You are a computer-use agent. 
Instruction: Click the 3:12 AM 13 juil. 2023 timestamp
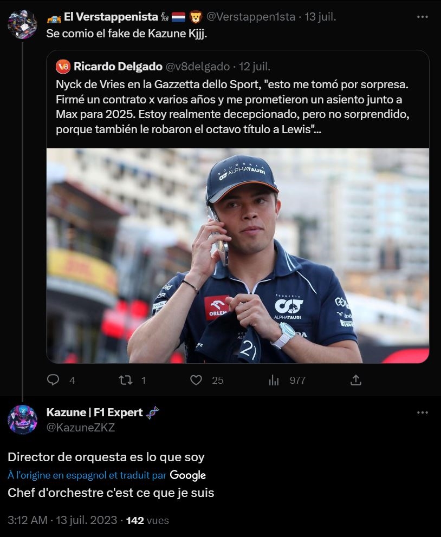coord(62,520)
